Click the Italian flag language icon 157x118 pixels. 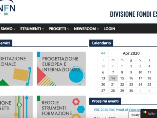coord(145,112)
